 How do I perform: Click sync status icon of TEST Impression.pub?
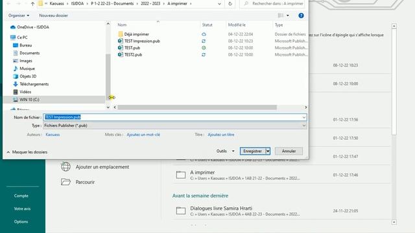(204, 41)
